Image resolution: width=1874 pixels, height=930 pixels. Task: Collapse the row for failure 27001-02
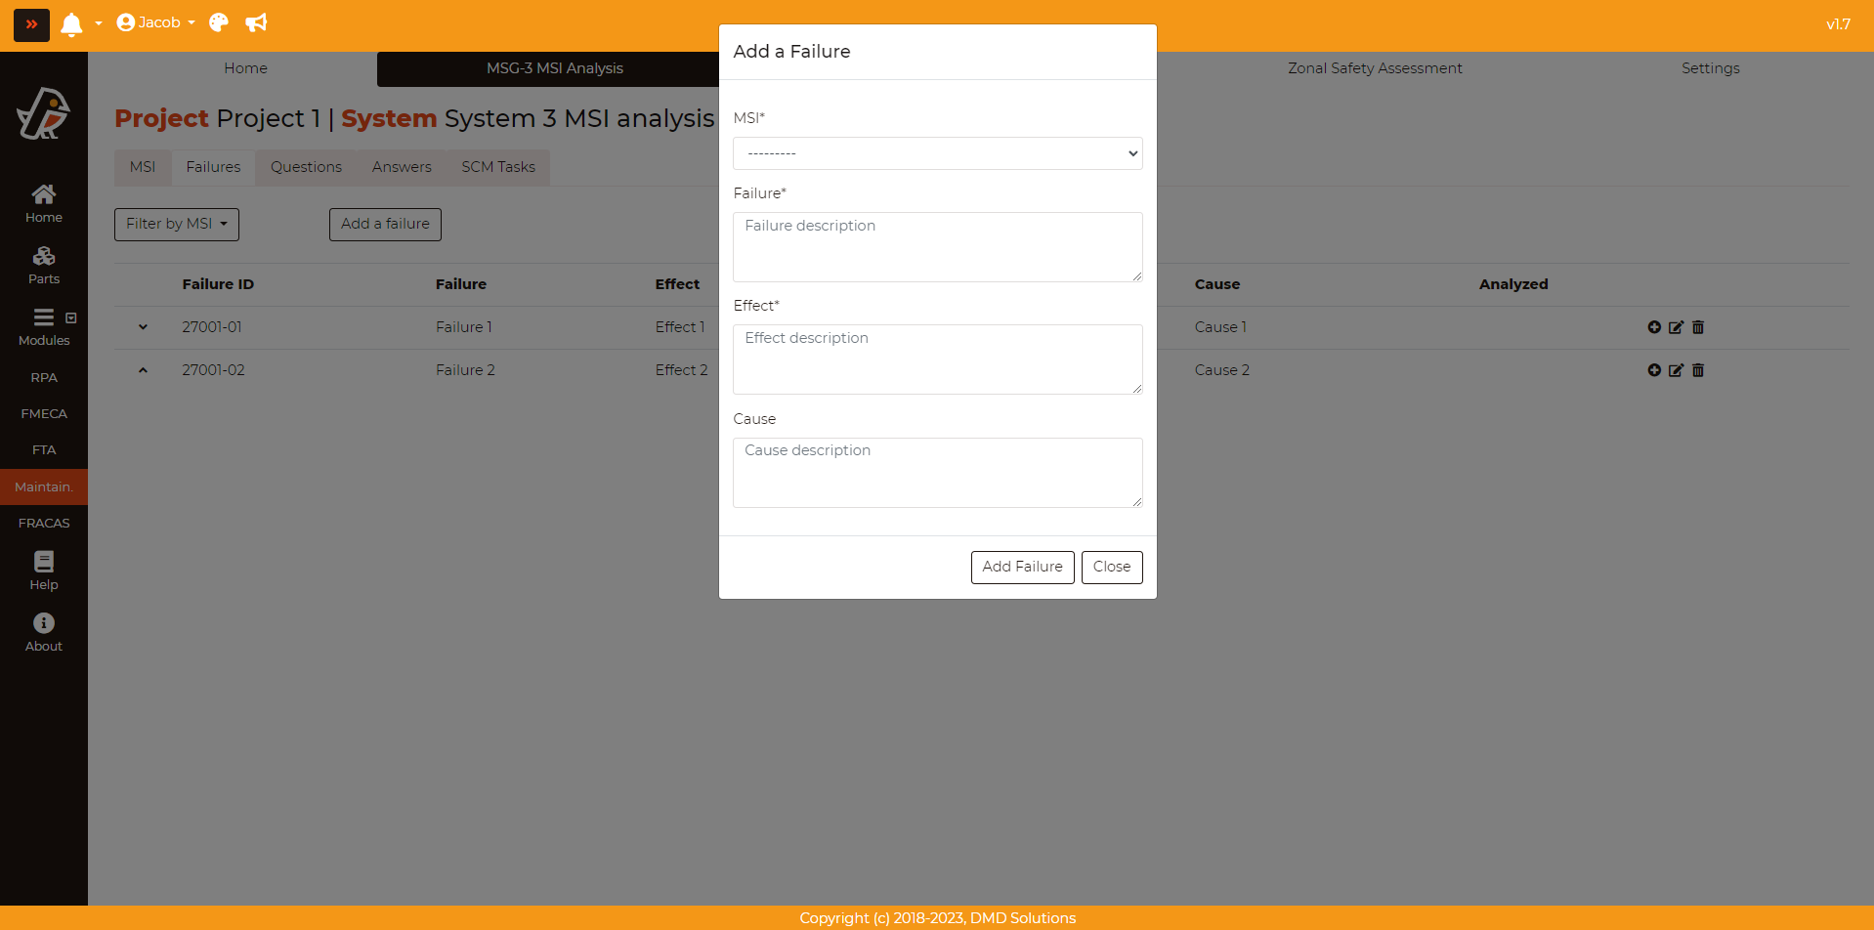pyautogui.click(x=143, y=370)
